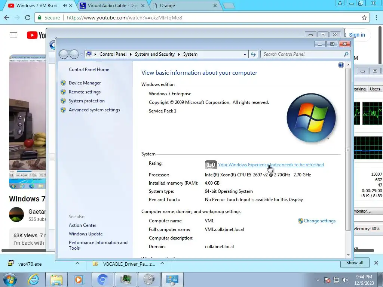The width and height of the screenshot is (383, 287).
Task: Open Windows Update under See also
Action: (x=86, y=234)
